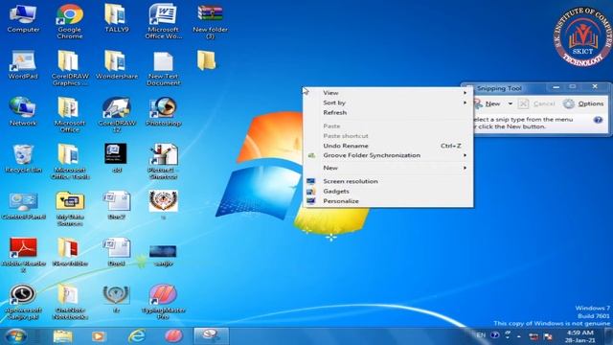
Task: Choose Refresh from the context menu
Action: (x=387, y=112)
